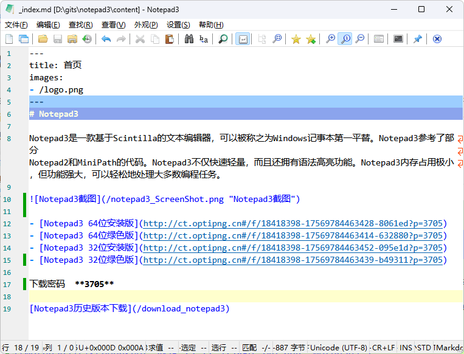Save the file with floppy disk icon
Screen dimensions: 464x354
click(x=58, y=39)
